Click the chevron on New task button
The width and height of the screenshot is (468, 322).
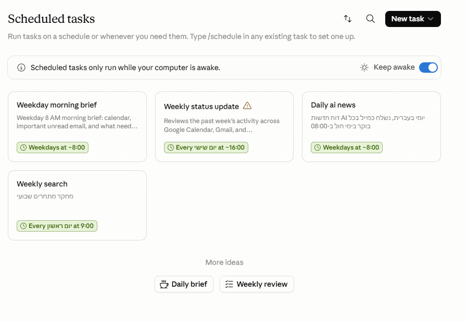point(431,19)
